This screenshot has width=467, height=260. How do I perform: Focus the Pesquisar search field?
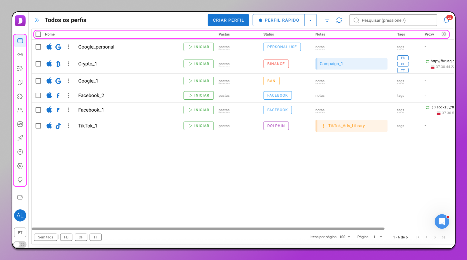(x=393, y=20)
